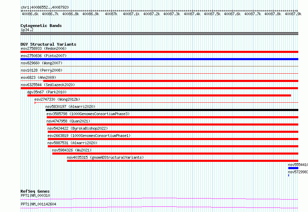Click the magenta PPT1|NM_001142604 transcript line
This screenshot has width=308, height=212.
pos(159,207)
